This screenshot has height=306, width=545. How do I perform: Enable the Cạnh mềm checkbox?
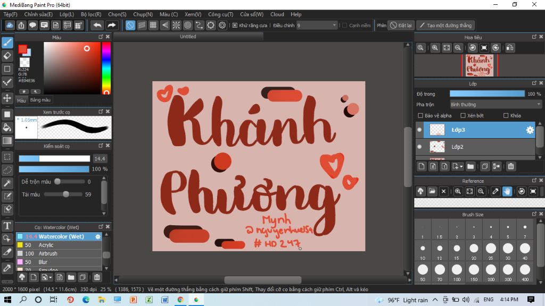click(344, 25)
